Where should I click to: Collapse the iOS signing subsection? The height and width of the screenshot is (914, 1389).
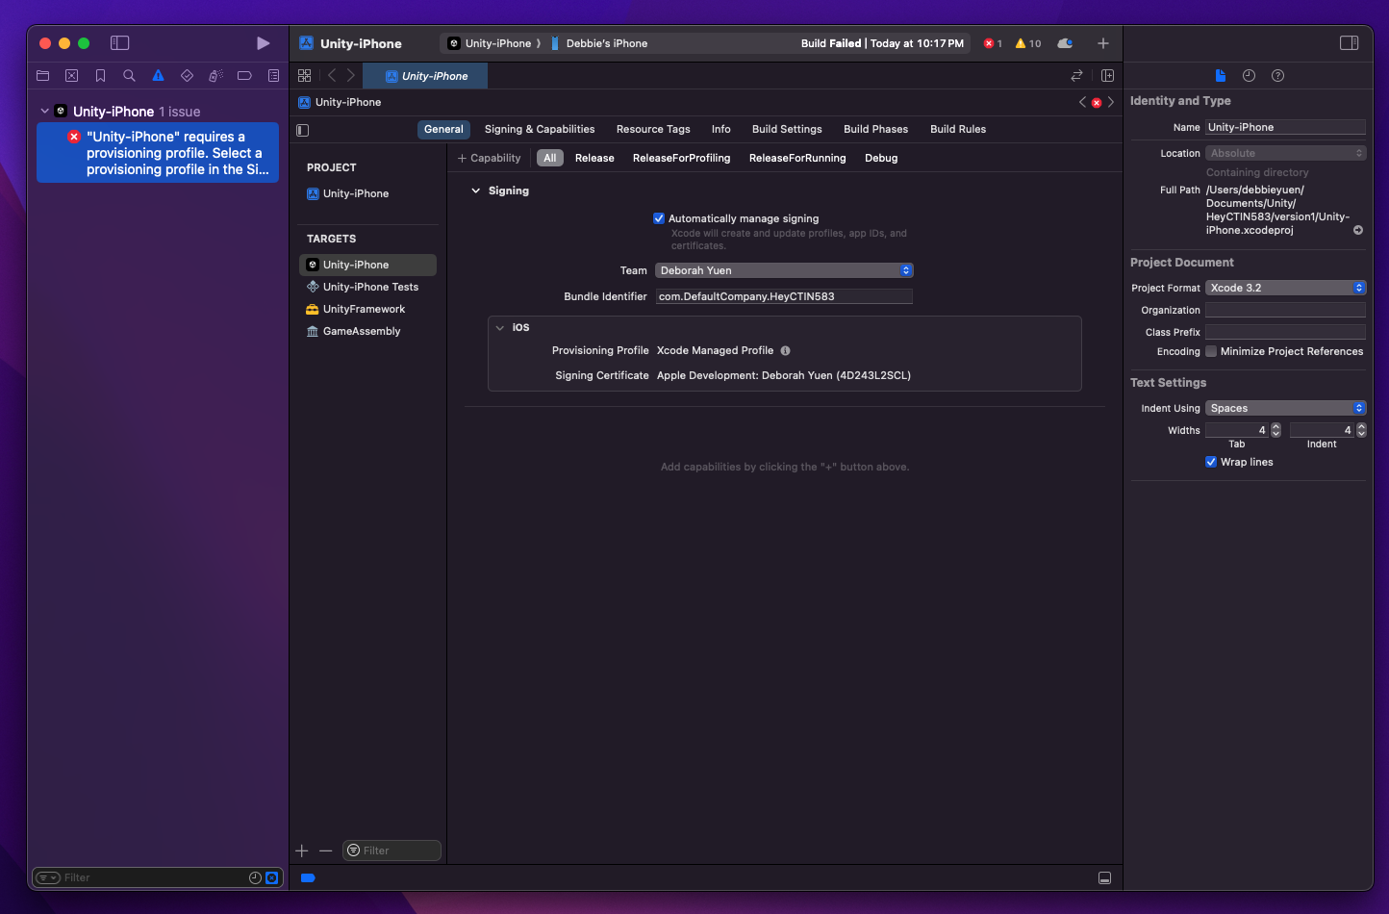[x=499, y=328]
